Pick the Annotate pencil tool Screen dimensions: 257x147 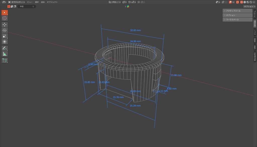tap(5, 48)
